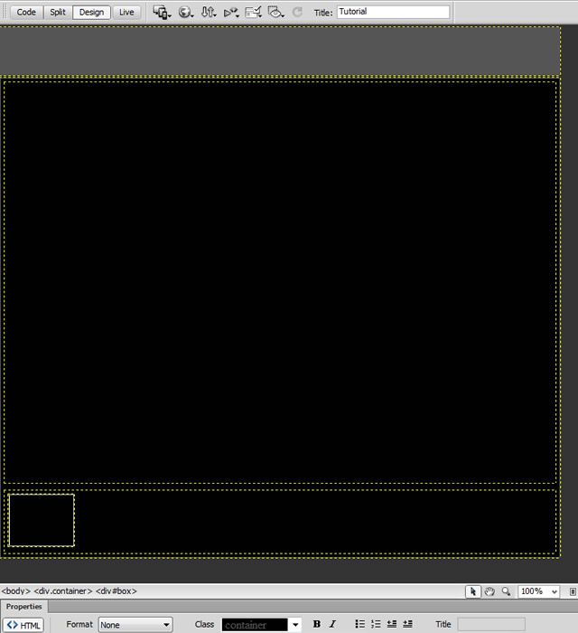This screenshot has width=578, height=633.
Task: Switch to Code view
Action: pos(26,12)
